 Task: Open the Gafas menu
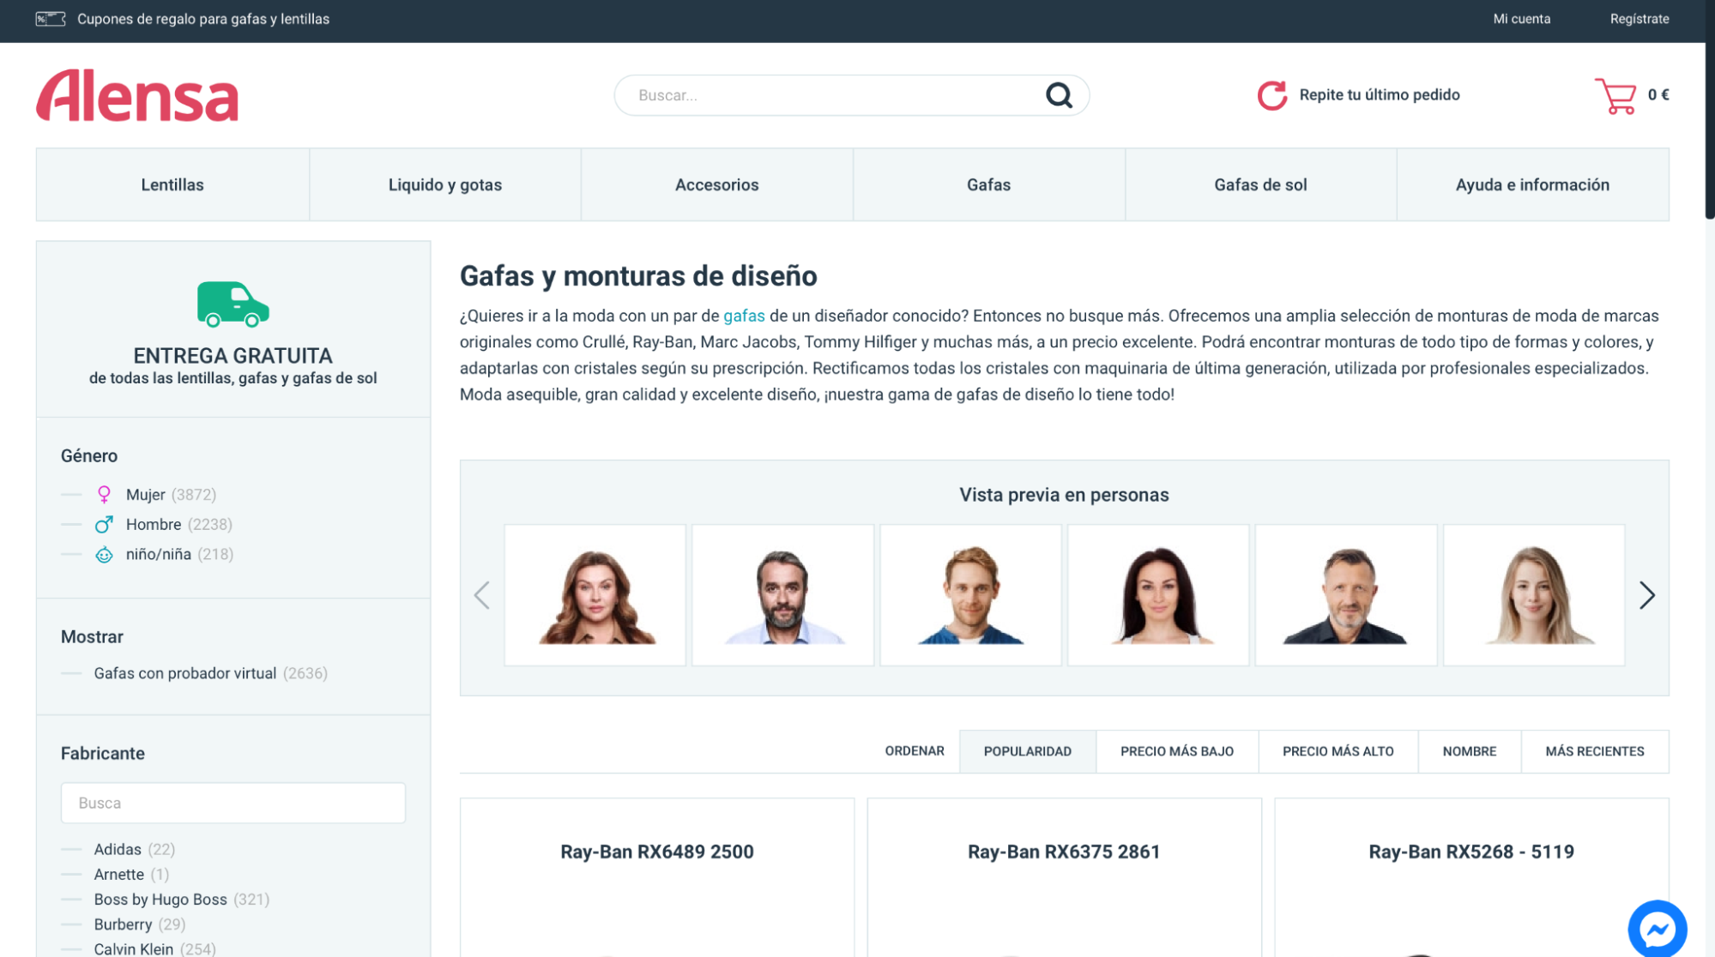(988, 184)
